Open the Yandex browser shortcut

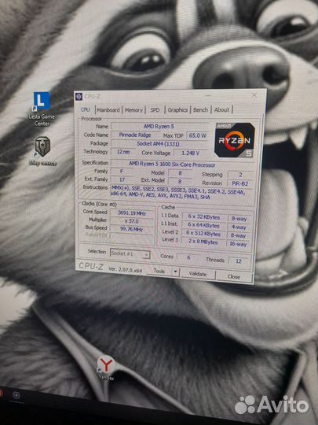point(106,368)
